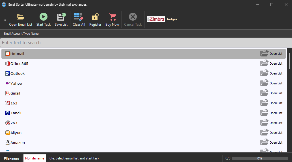
Task: Select the Aliyun row
Action: [x=143, y=133]
